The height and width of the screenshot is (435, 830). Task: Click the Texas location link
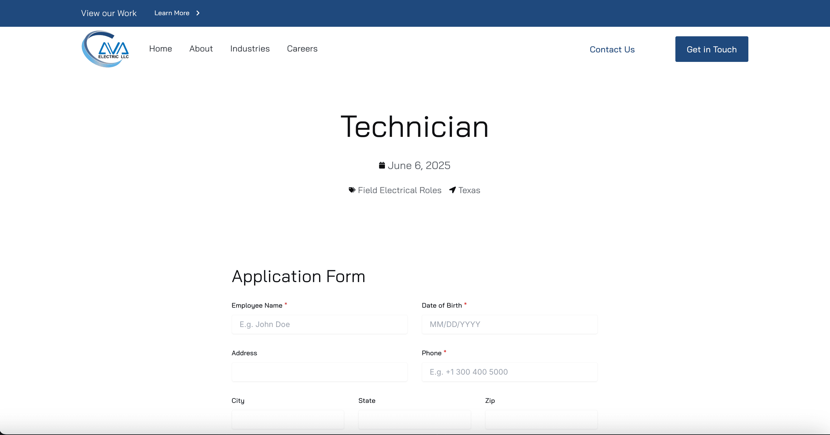coord(470,190)
